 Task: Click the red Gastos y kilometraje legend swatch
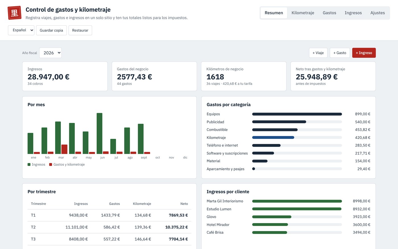click(51, 164)
